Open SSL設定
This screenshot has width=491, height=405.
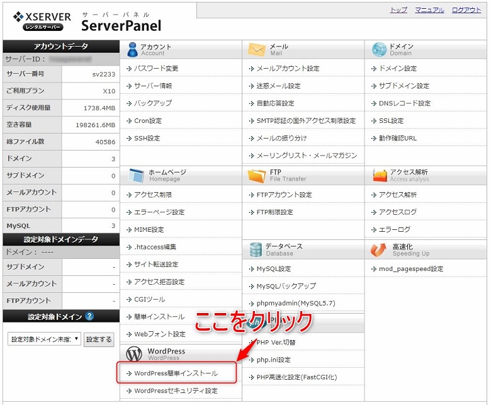click(x=391, y=120)
